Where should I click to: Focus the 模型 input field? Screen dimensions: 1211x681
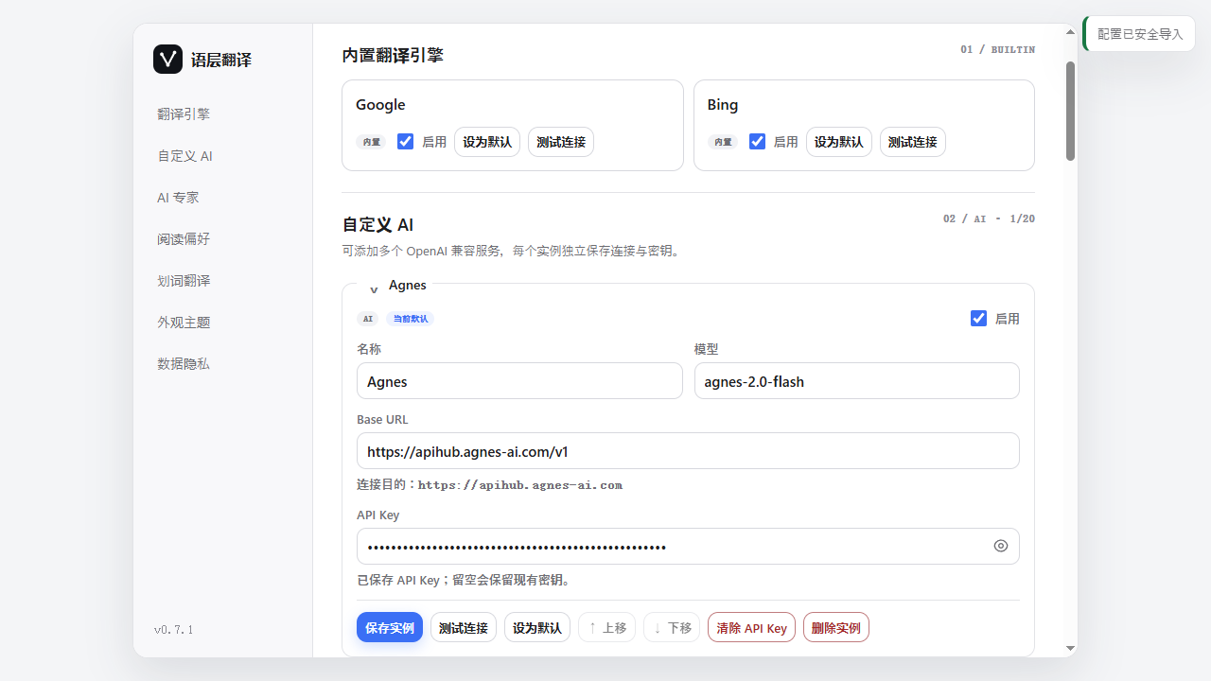(x=857, y=381)
